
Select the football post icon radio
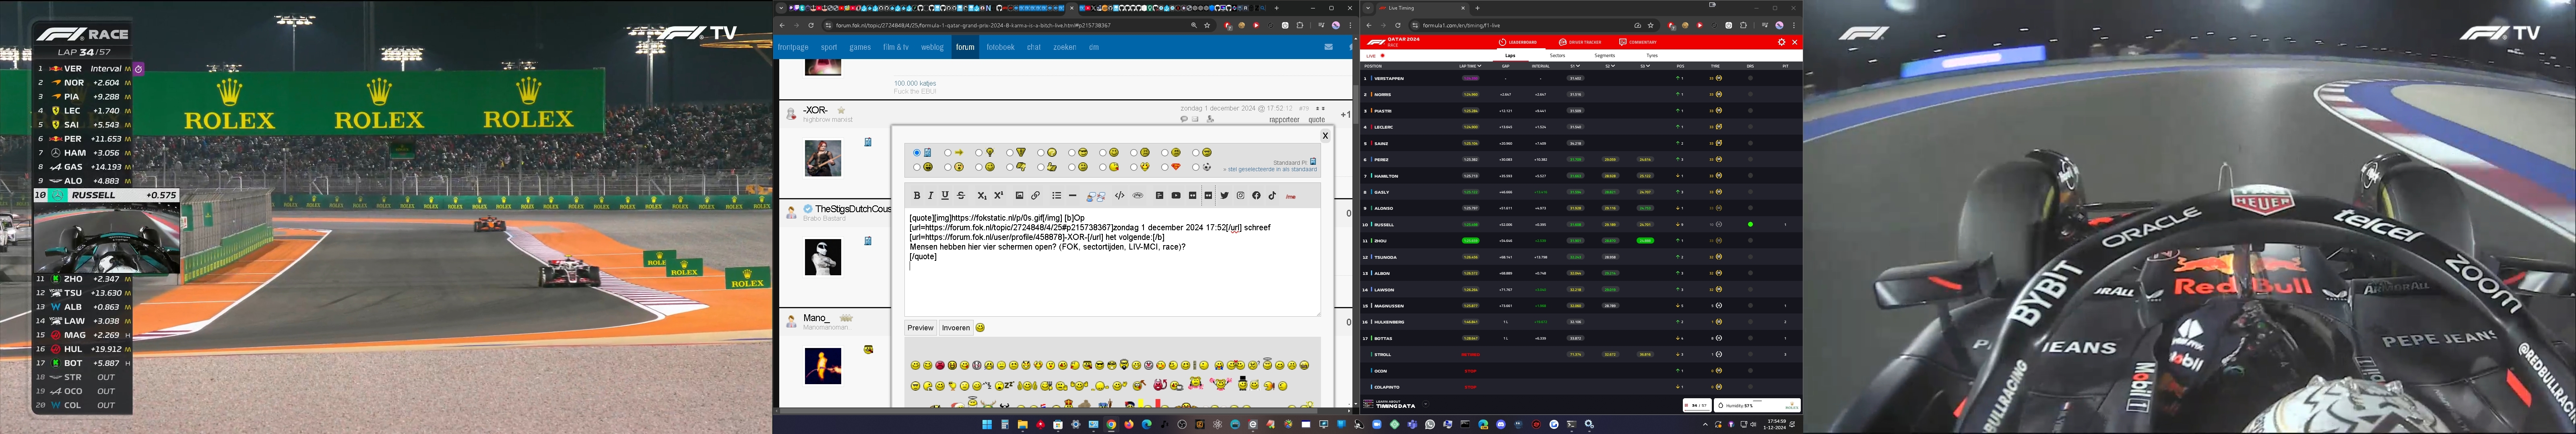pos(1196,168)
